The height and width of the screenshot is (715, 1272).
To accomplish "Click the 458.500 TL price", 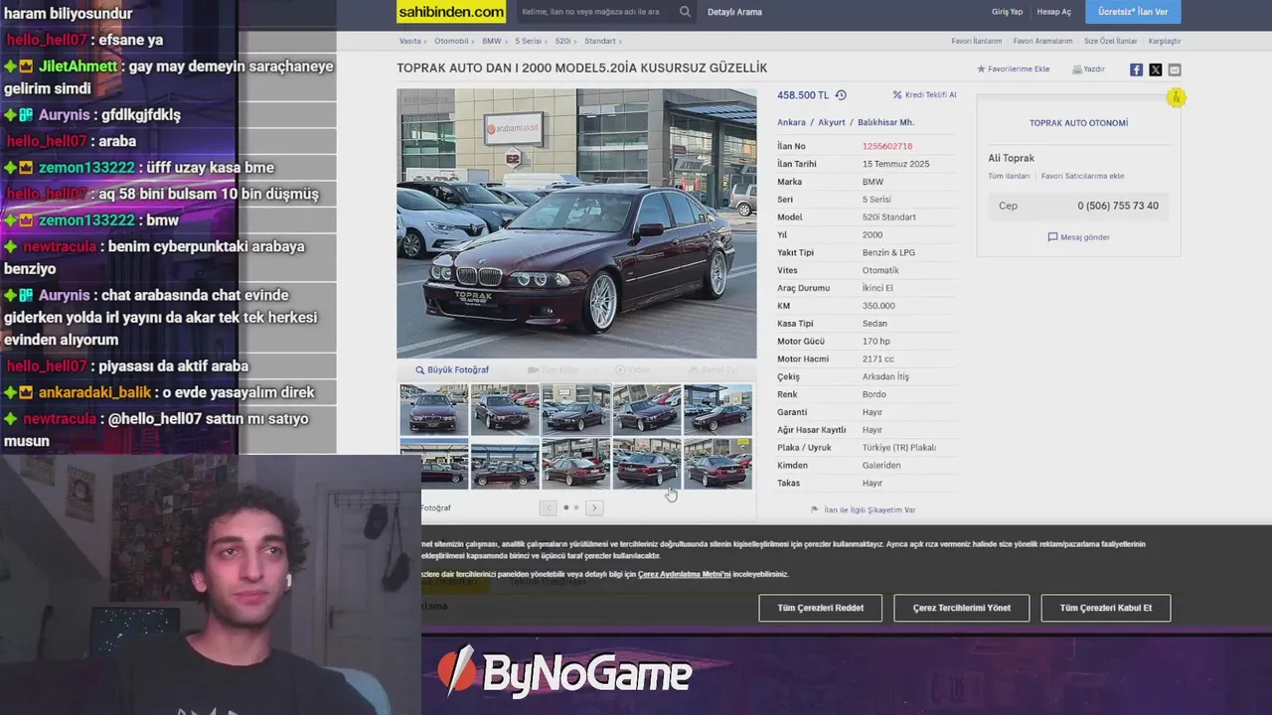I will coord(803,95).
